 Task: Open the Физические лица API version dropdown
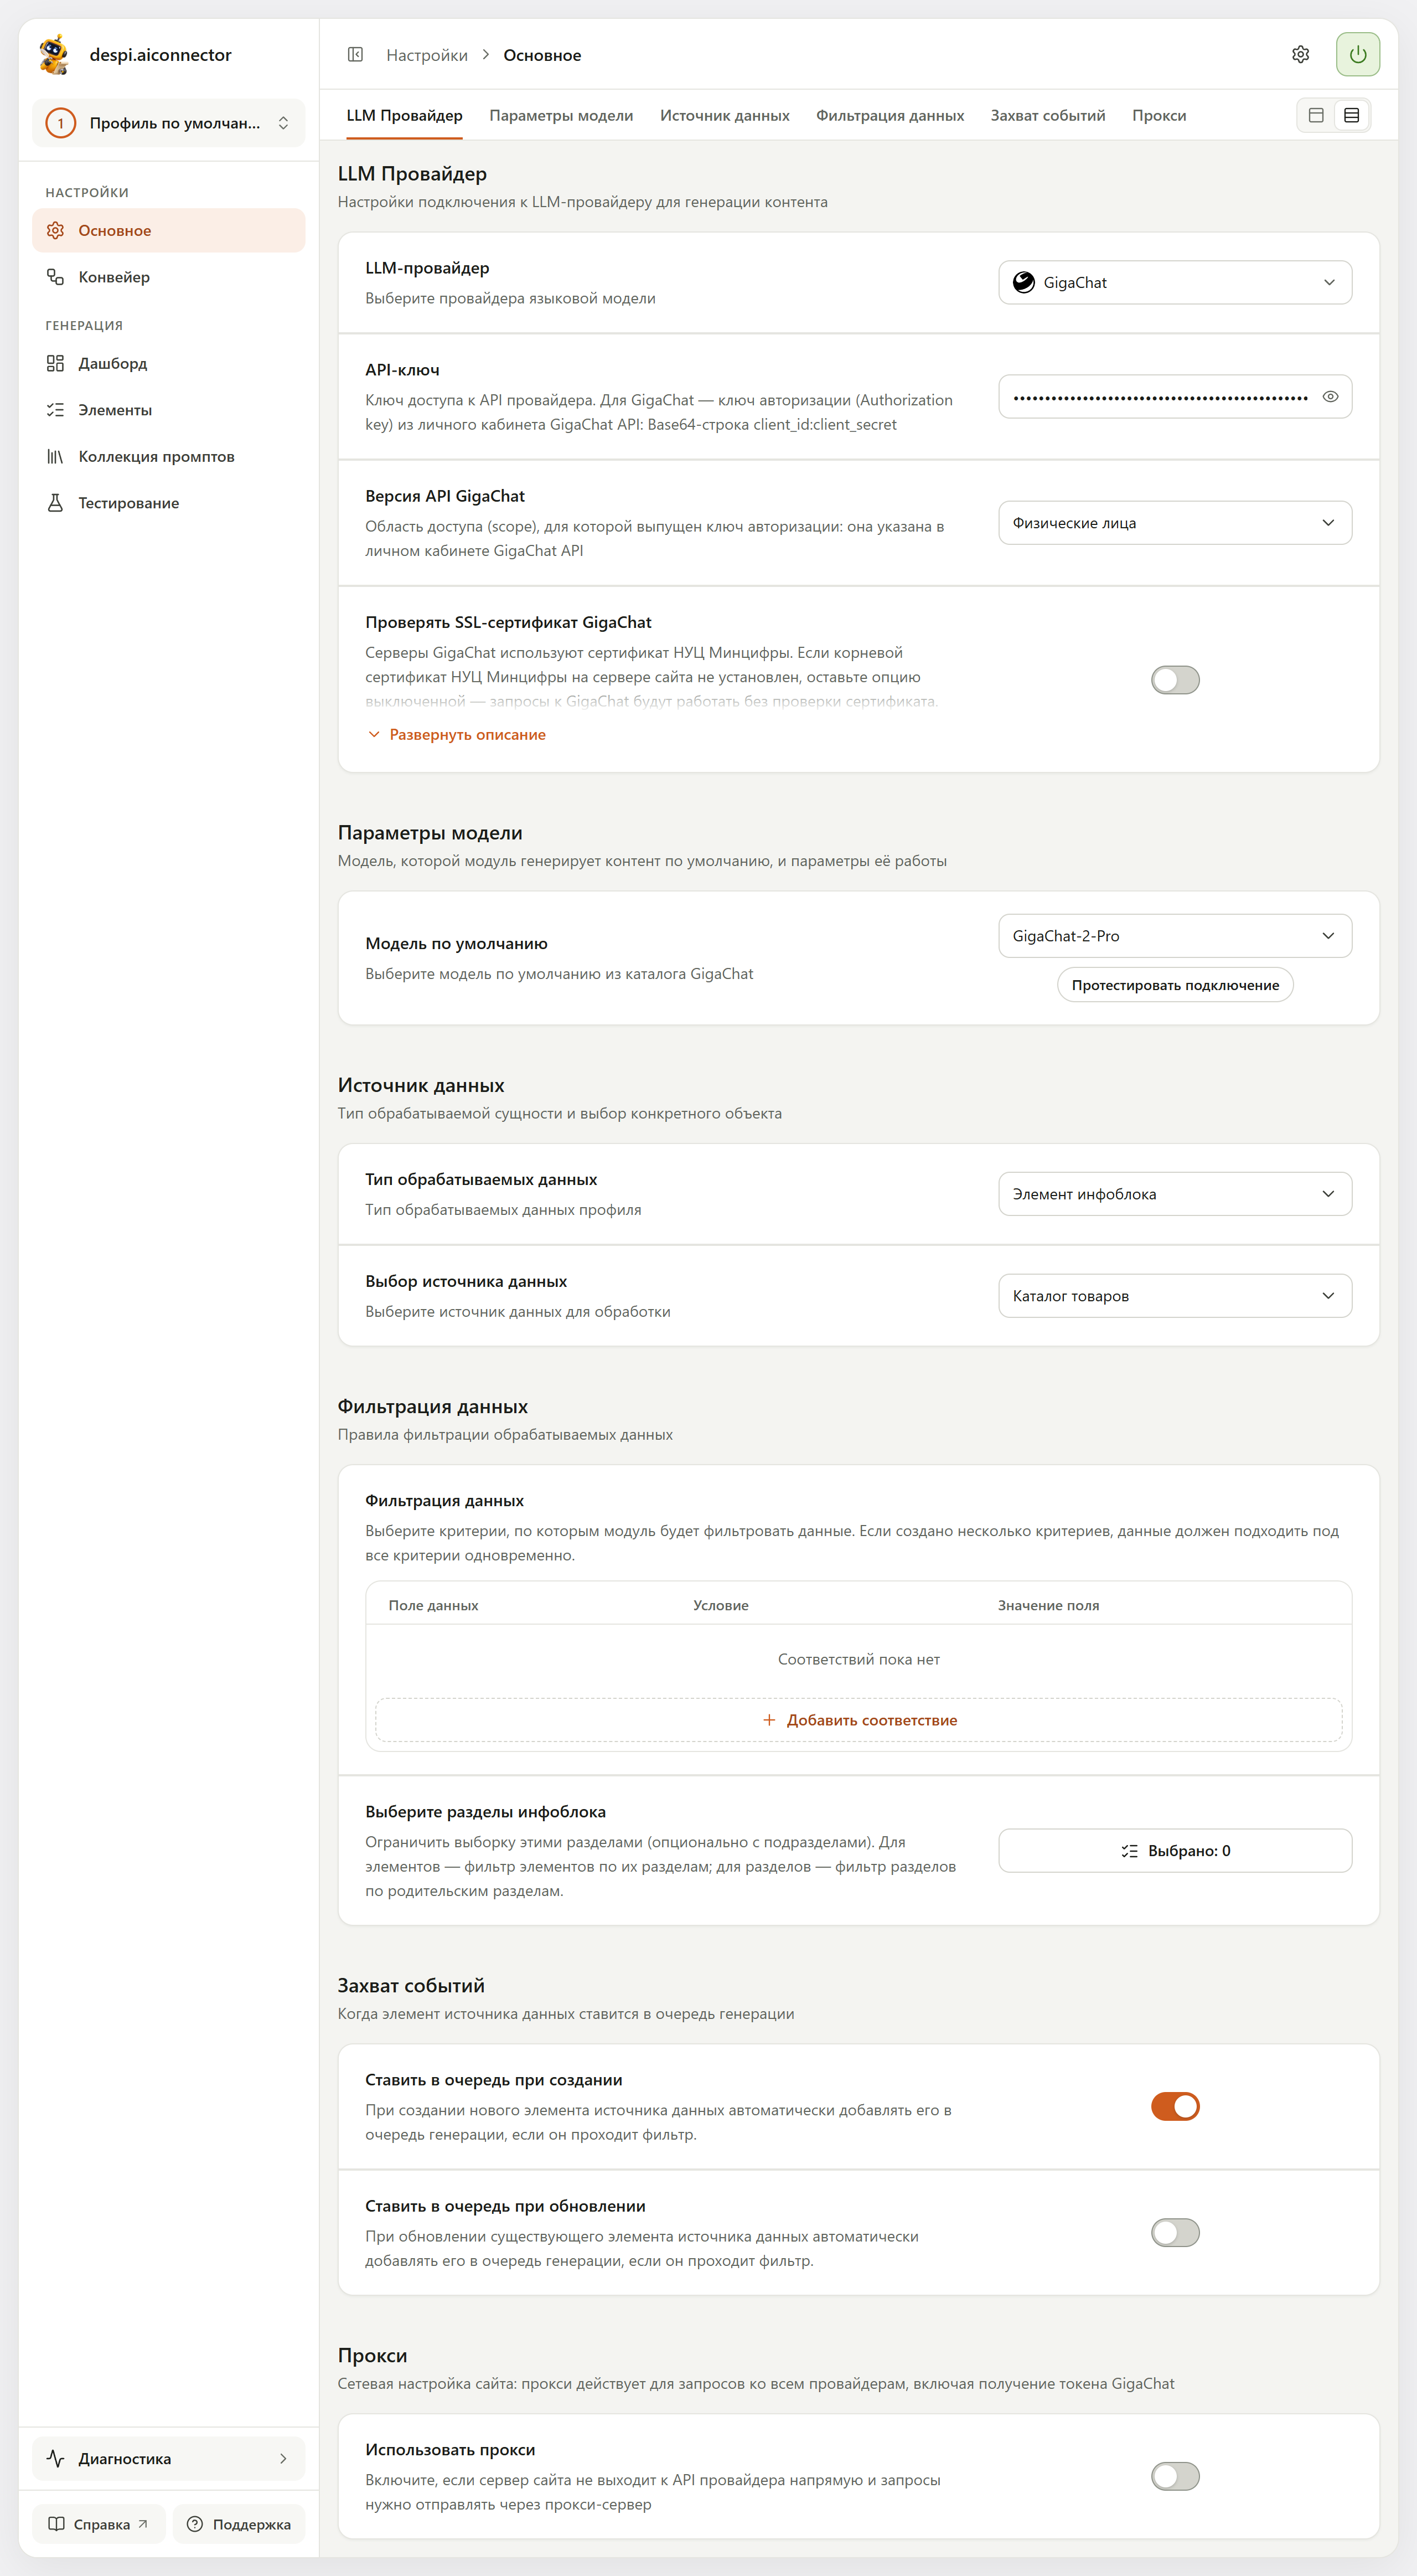(x=1175, y=523)
